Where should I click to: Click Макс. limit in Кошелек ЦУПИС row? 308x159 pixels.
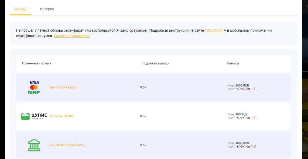pos(242,118)
